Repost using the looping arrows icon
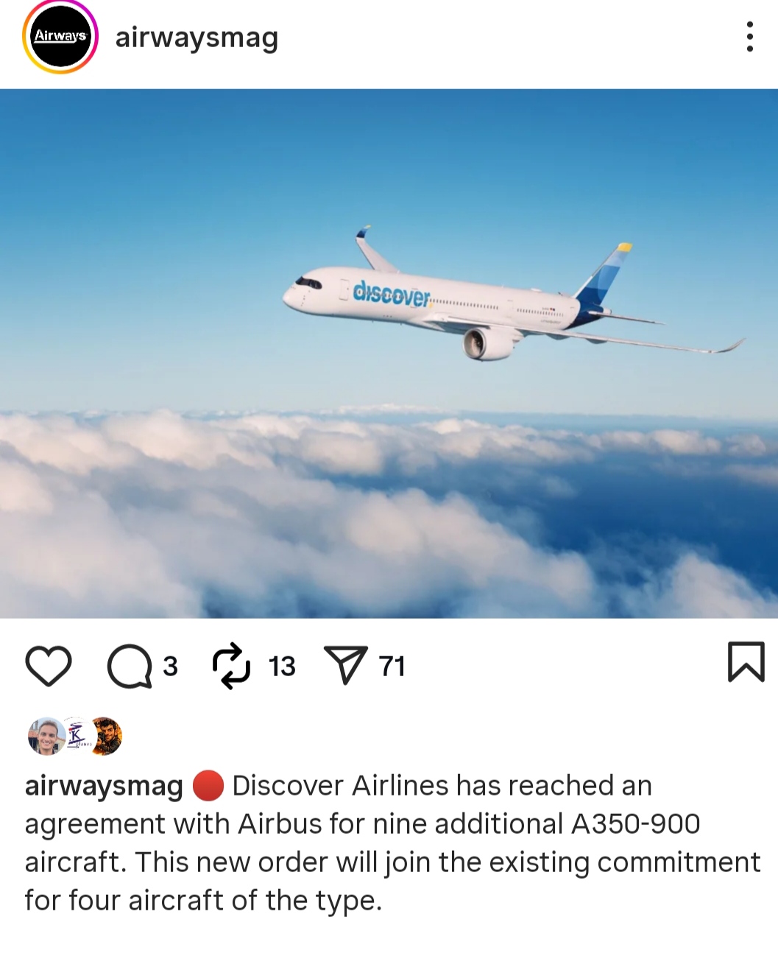This screenshot has width=778, height=956. coord(231,666)
